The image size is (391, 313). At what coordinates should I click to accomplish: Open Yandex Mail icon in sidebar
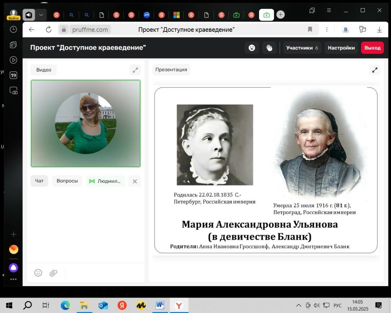13,249
